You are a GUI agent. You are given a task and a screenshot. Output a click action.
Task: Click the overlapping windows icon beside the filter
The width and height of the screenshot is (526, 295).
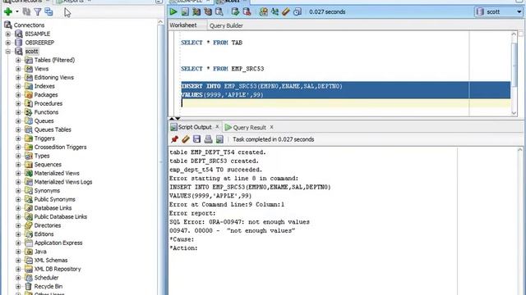[49, 12]
